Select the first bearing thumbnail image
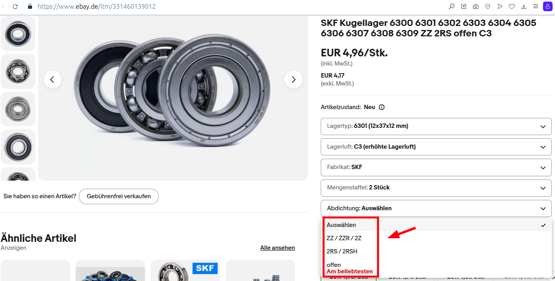This screenshot has height=281, width=555. (x=18, y=34)
